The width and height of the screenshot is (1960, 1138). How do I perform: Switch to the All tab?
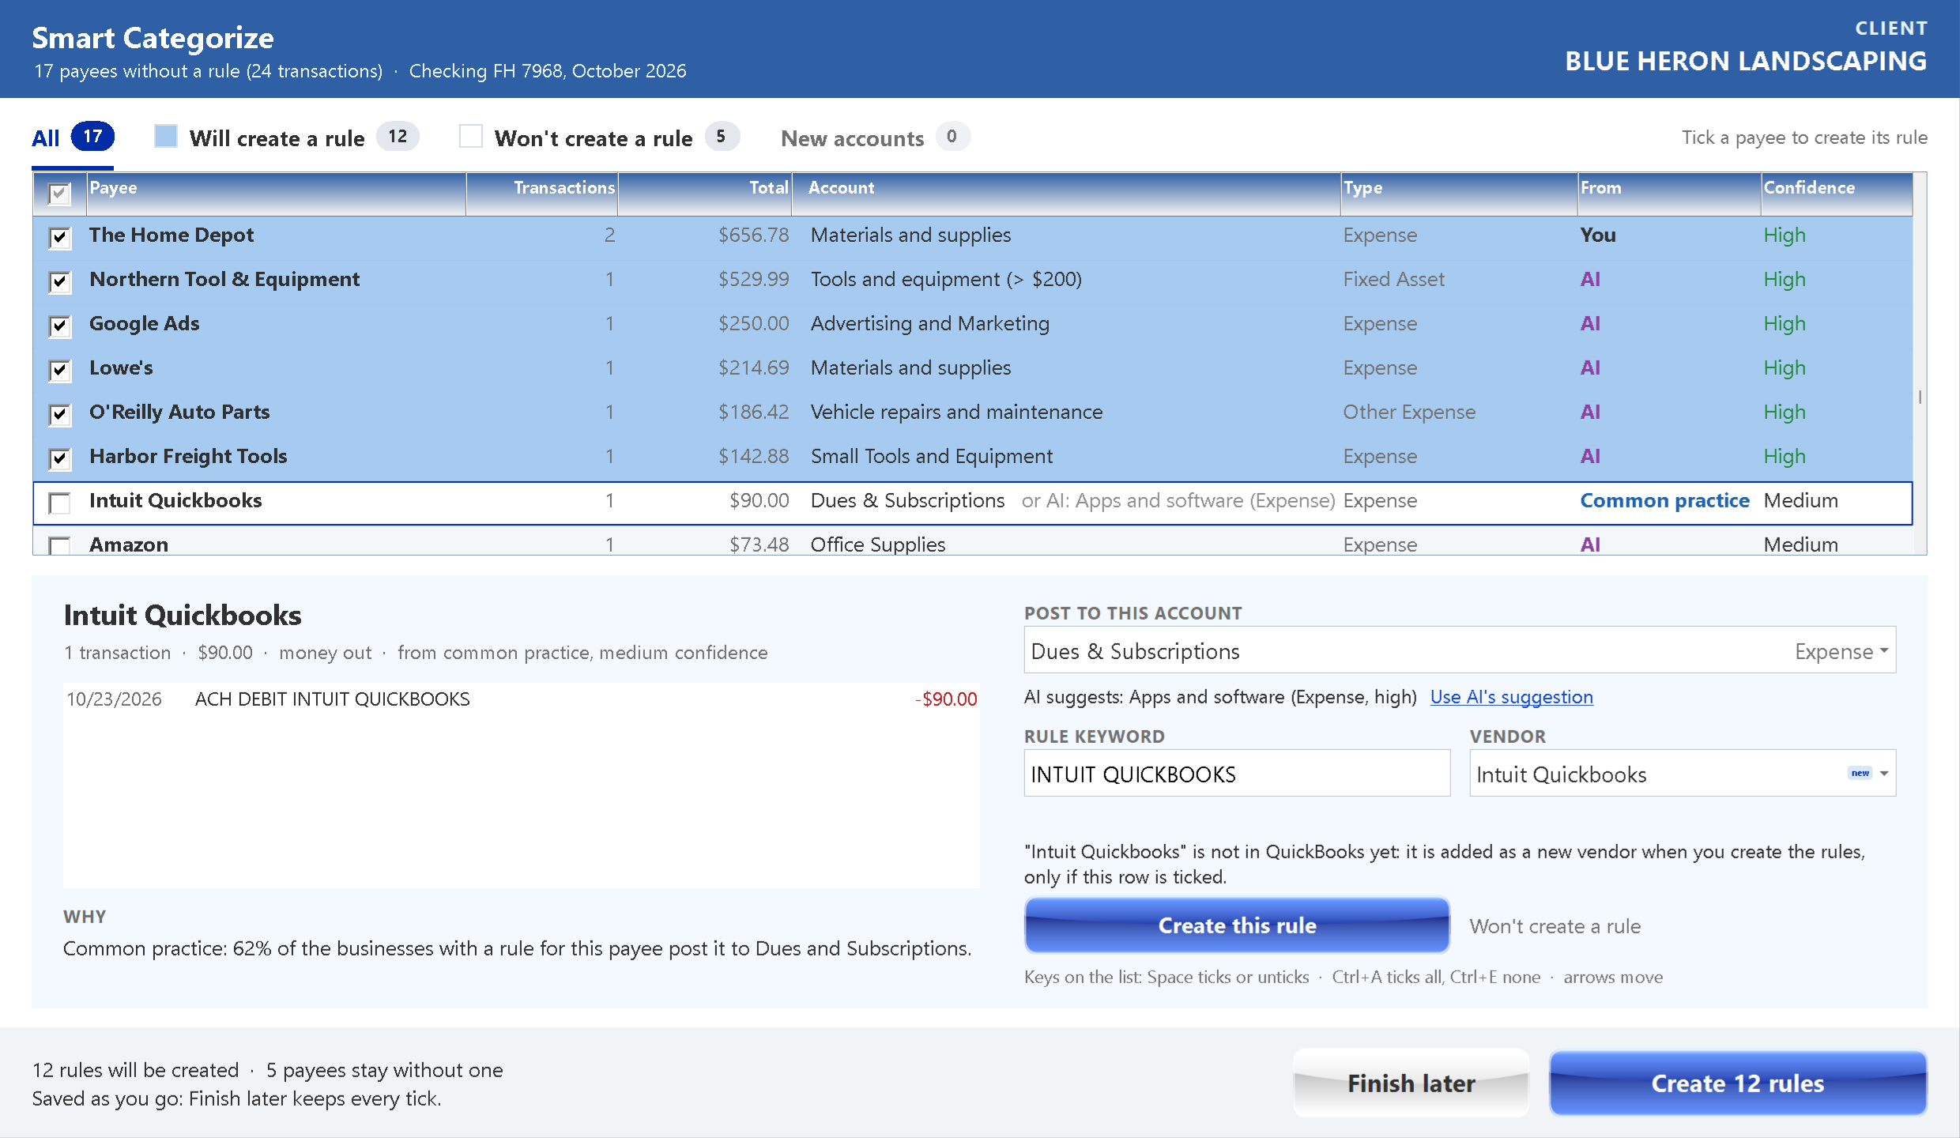[73, 138]
